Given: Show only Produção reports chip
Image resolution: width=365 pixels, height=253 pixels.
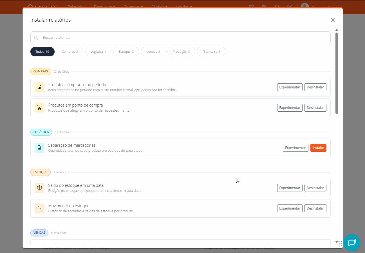Looking at the screenshot, I should (181, 52).
